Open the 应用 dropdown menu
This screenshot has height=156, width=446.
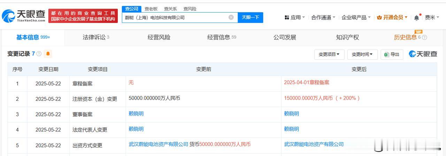click(x=294, y=17)
